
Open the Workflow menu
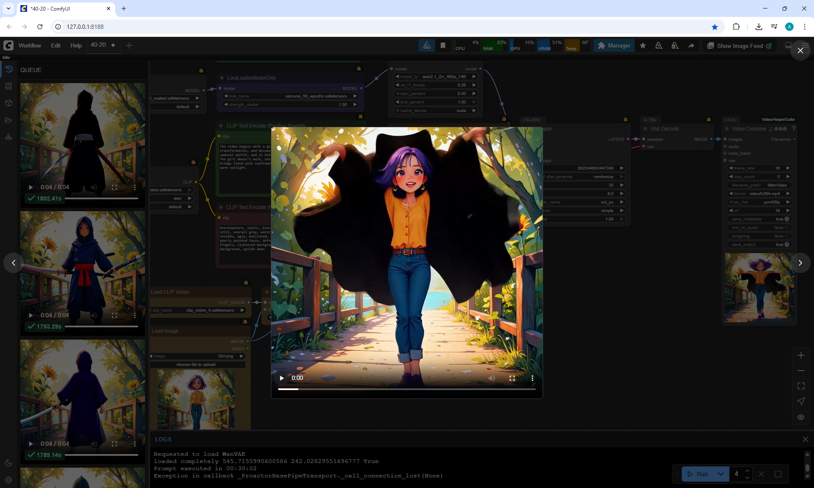(x=30, y=45)
